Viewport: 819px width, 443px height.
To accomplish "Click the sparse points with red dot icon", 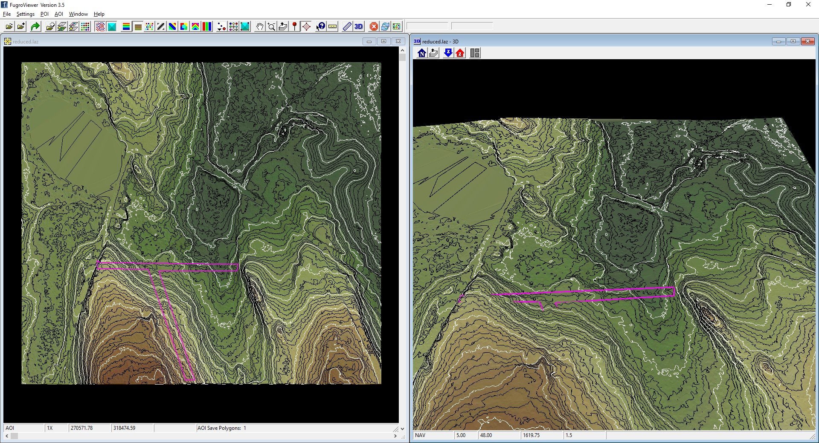I will click(221, 26).
